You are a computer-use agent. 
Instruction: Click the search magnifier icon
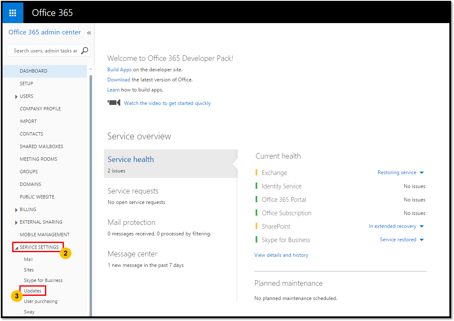tap(84, 50)
